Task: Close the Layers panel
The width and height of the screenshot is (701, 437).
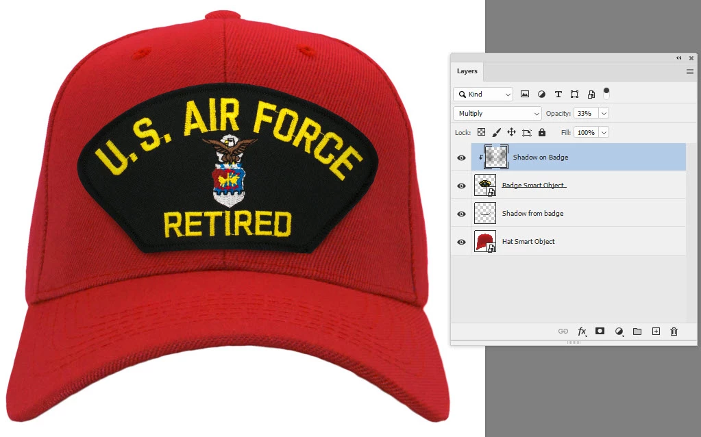Action: 691,58
